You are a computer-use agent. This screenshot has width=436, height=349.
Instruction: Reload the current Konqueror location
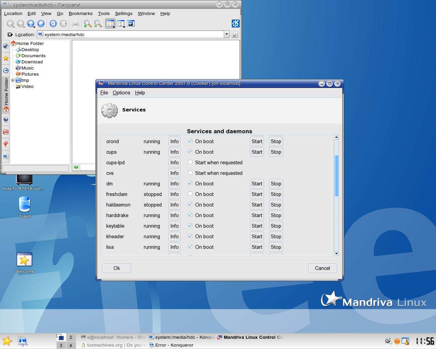point(53,24)
